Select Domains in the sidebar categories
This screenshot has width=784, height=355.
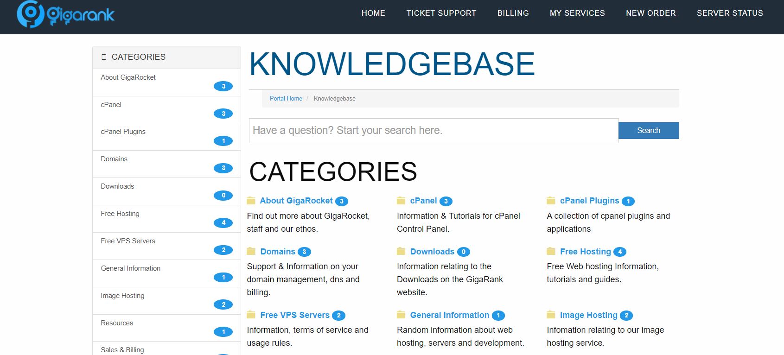[x=166, y=164]
